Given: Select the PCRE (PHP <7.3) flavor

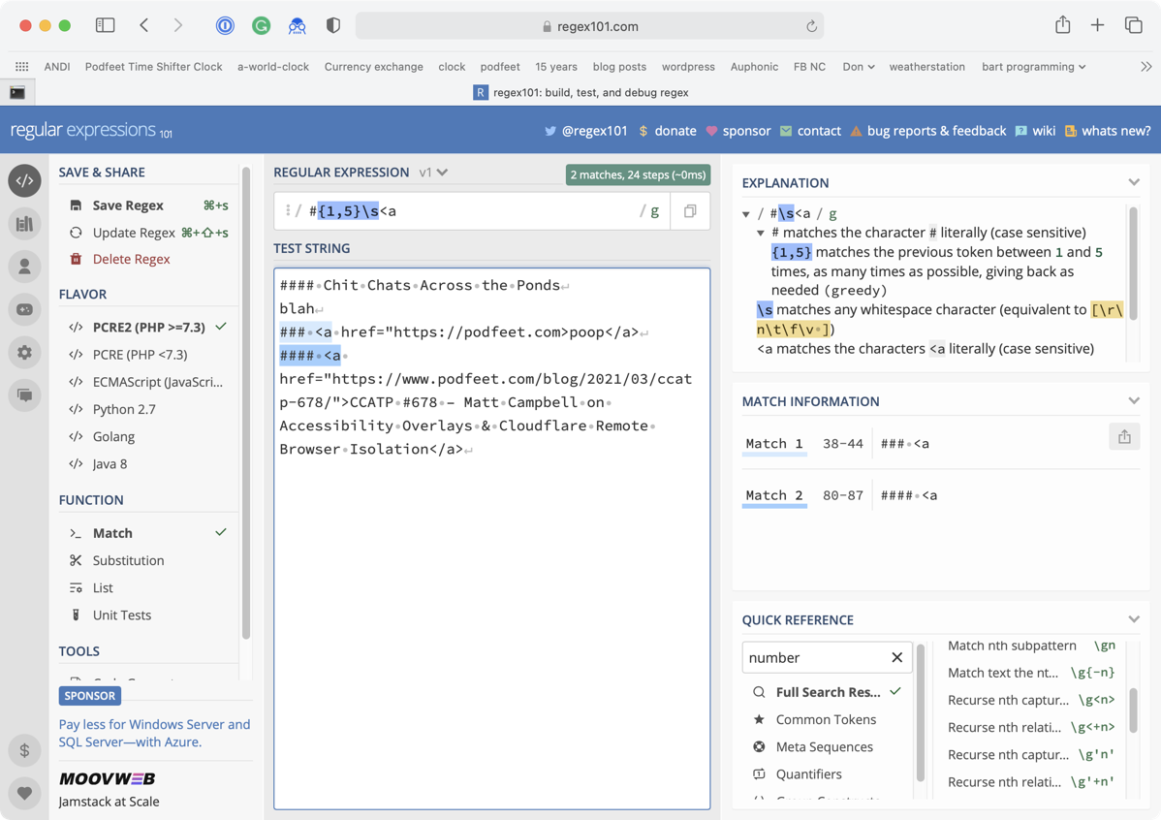Looking at the screenshot, I should coord(140,355).
